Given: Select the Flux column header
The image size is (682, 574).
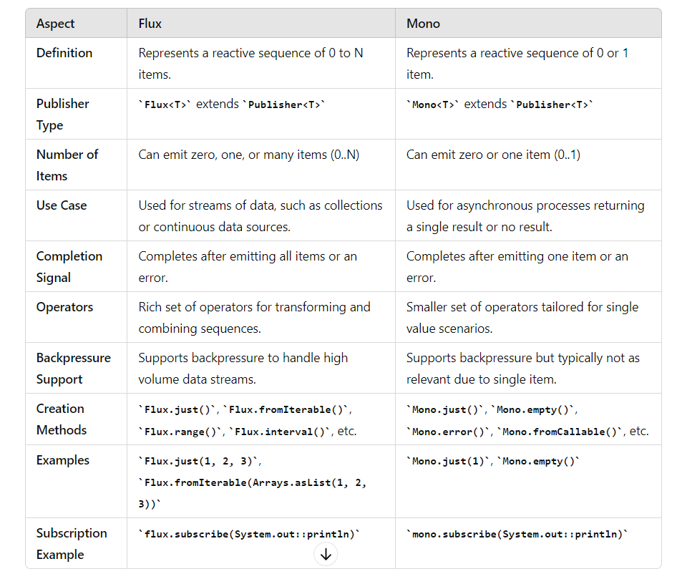Looking at the screenshot, I should click(150, 24).
